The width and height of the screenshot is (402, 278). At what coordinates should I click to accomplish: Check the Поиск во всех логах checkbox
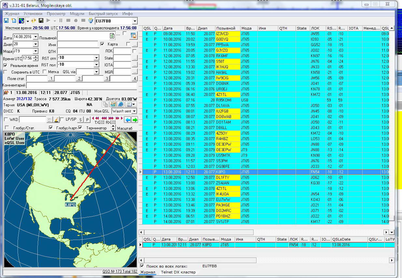coord(142,266)
